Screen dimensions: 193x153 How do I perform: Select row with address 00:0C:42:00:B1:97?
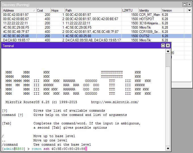(97, 15)
